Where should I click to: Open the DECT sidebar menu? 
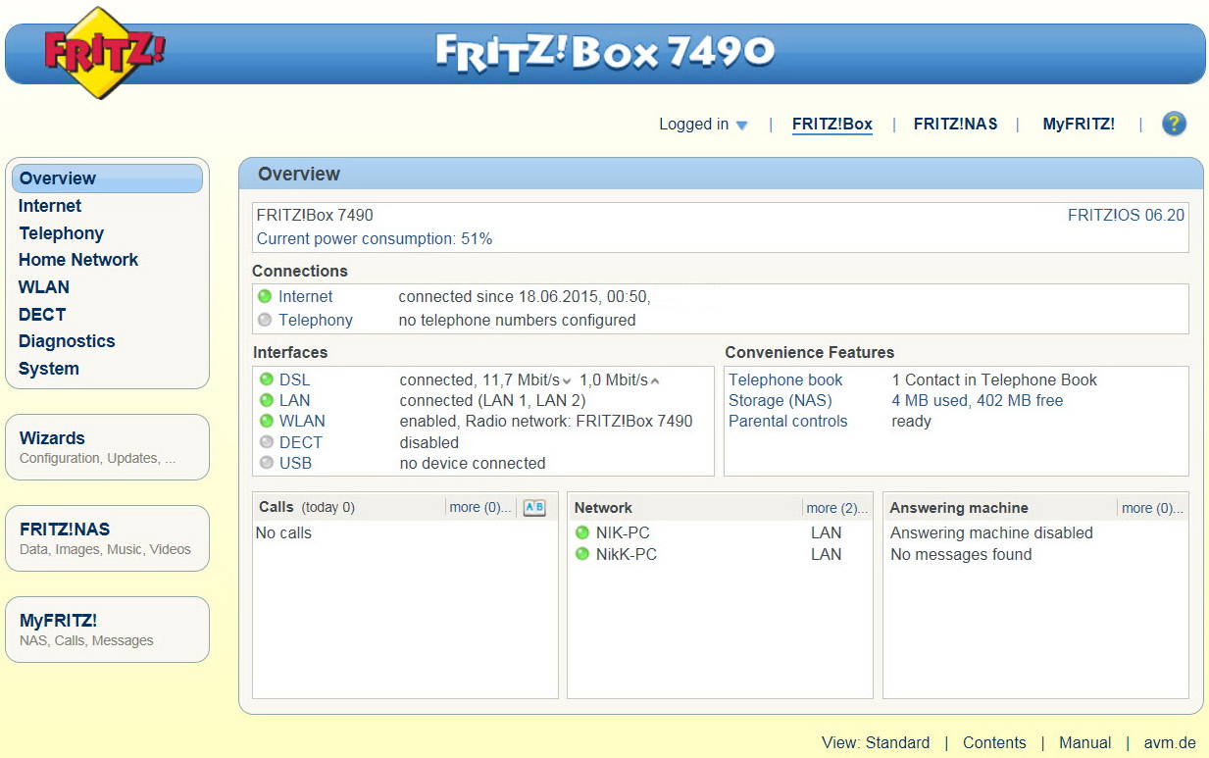[x=42, y=315]
